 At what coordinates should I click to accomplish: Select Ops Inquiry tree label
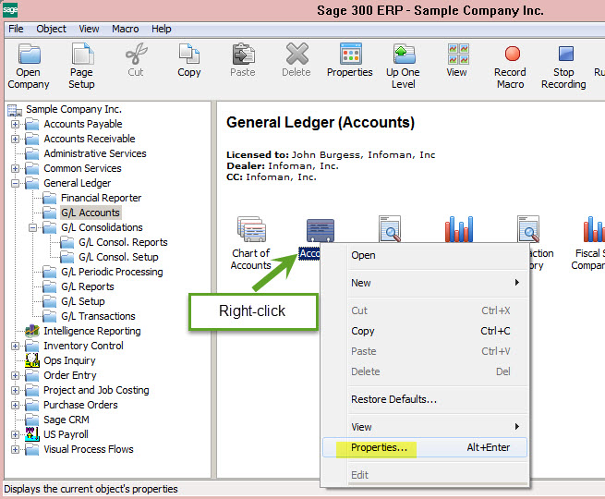click(69, 360)
